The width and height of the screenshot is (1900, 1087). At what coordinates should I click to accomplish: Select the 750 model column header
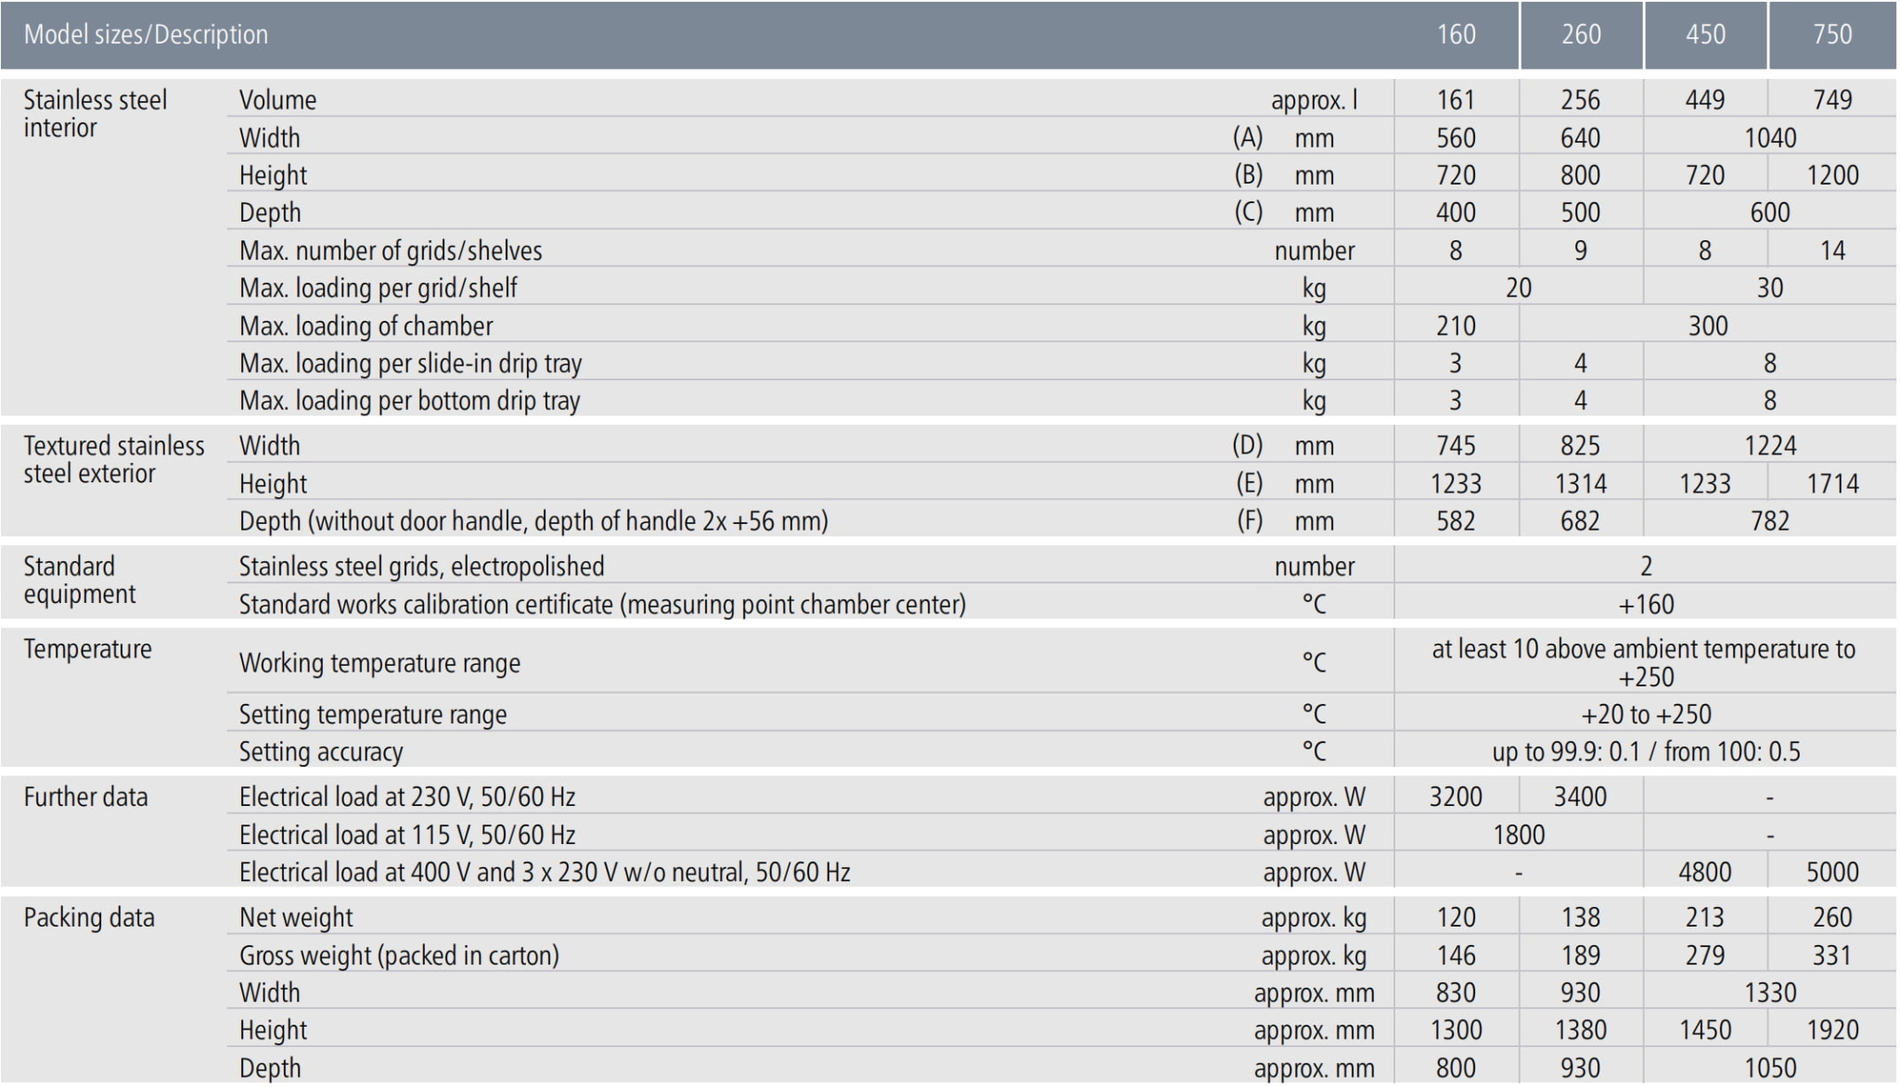[x=1832, y=34]
